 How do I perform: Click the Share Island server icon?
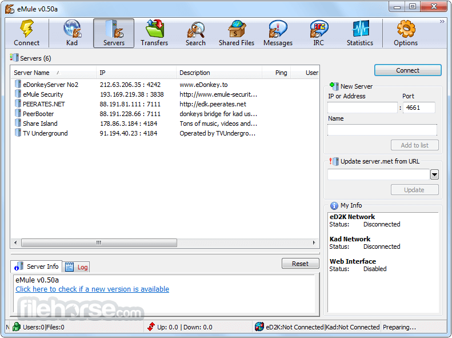(18, 124)
